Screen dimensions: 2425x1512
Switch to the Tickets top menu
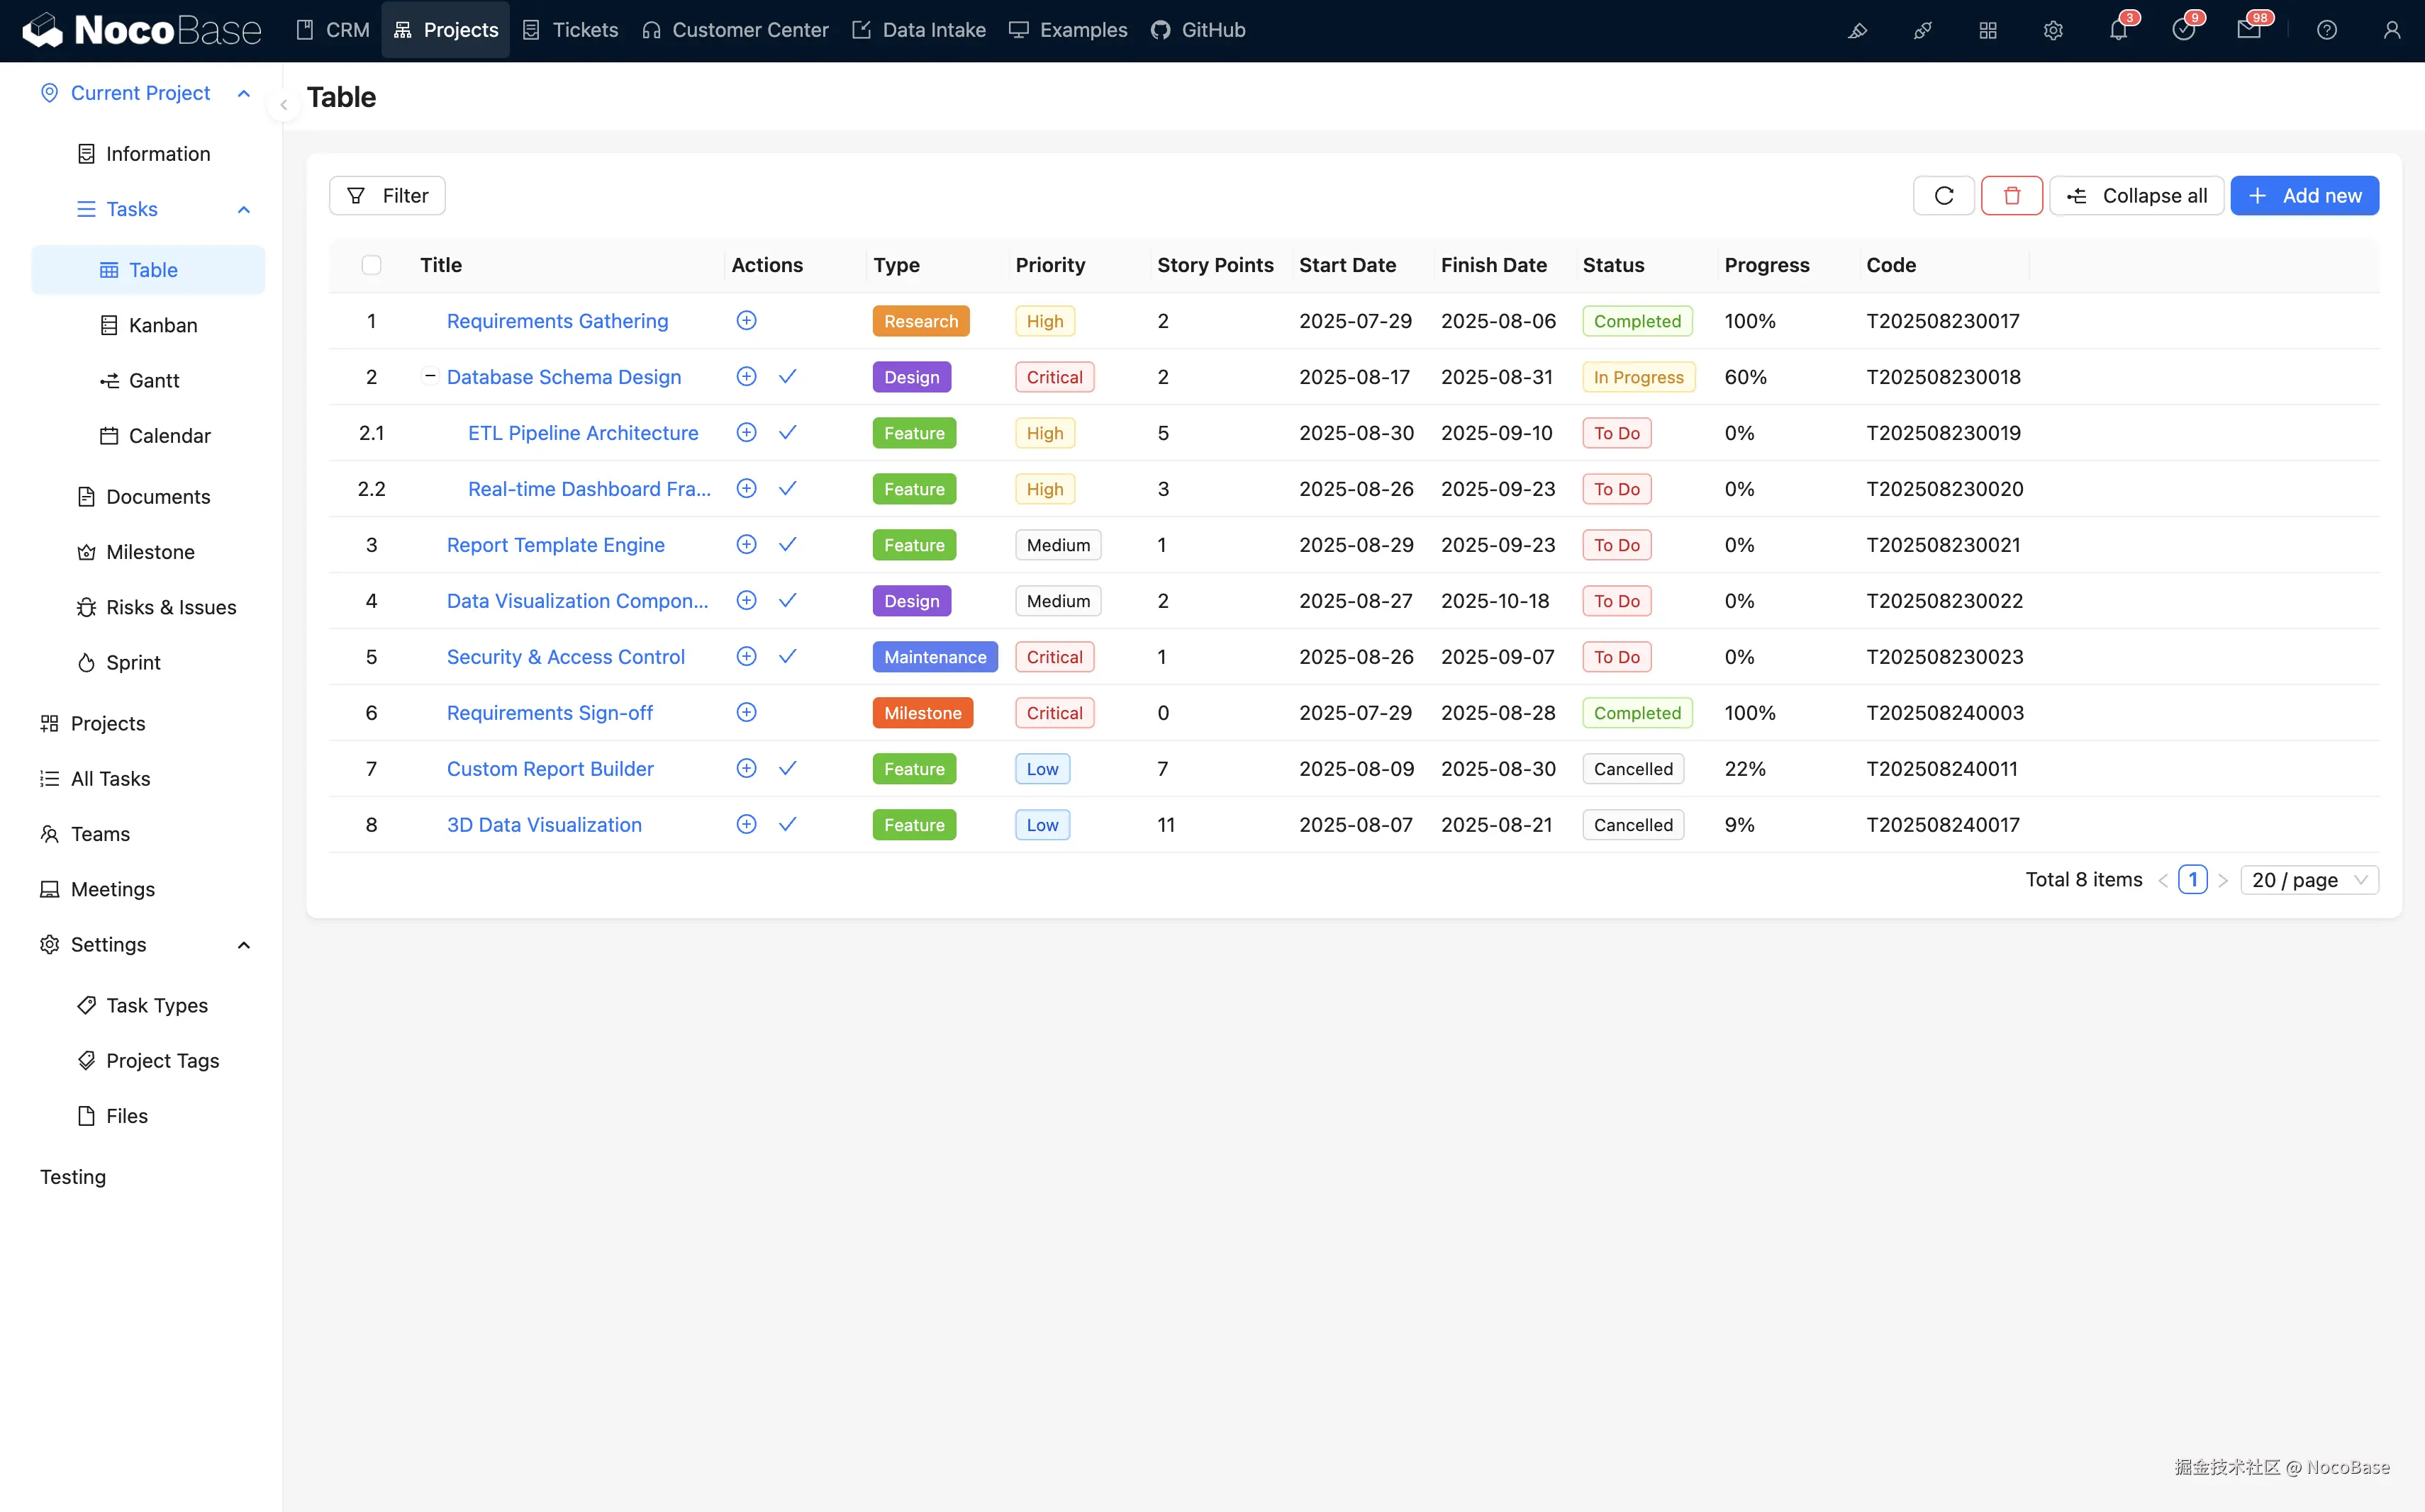(571, 30)
